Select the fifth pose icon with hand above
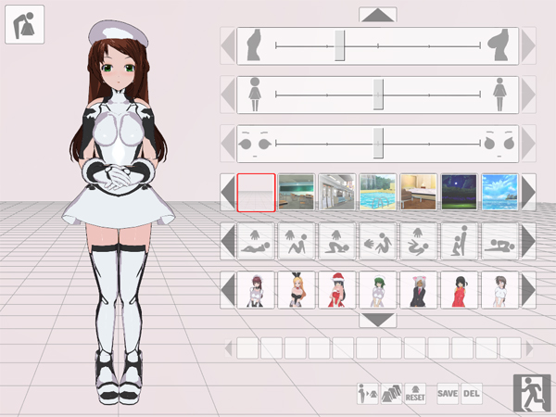The width and height of the screenshot is (556, 417). click(419, 241)
